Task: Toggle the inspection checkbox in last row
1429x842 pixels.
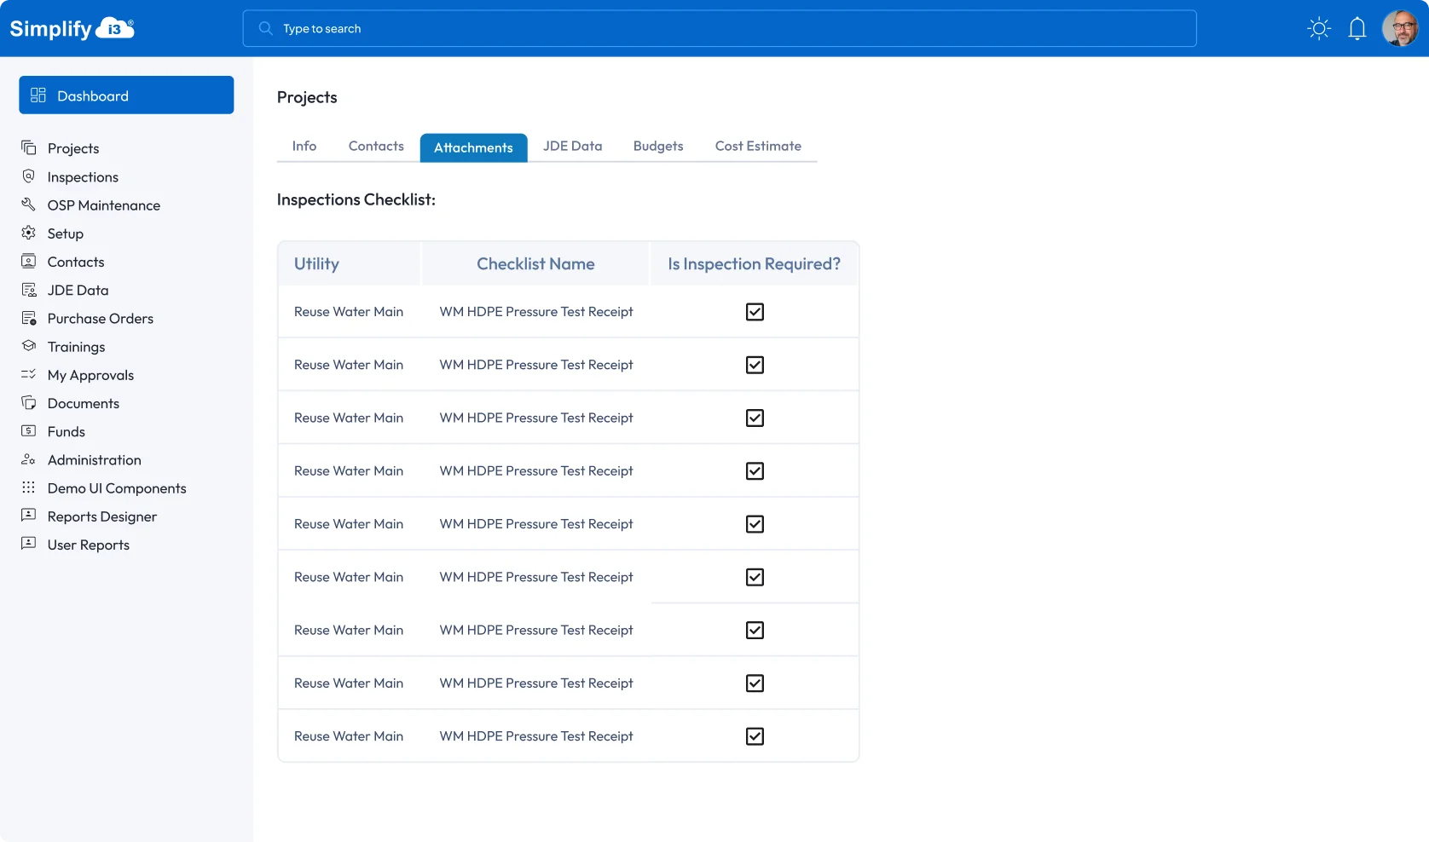Action: click(755, 736)
